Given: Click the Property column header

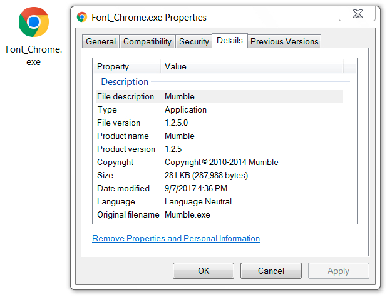Looking at the screenshot, I should pyautogui.click(x=126, y=66).
